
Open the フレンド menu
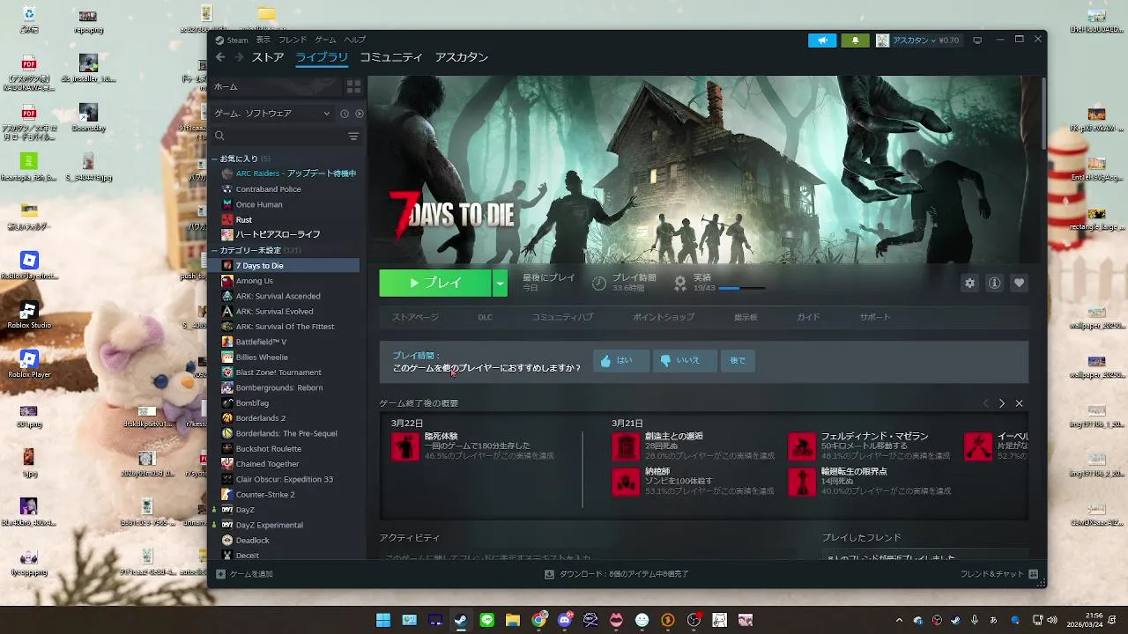pos(293,41)
